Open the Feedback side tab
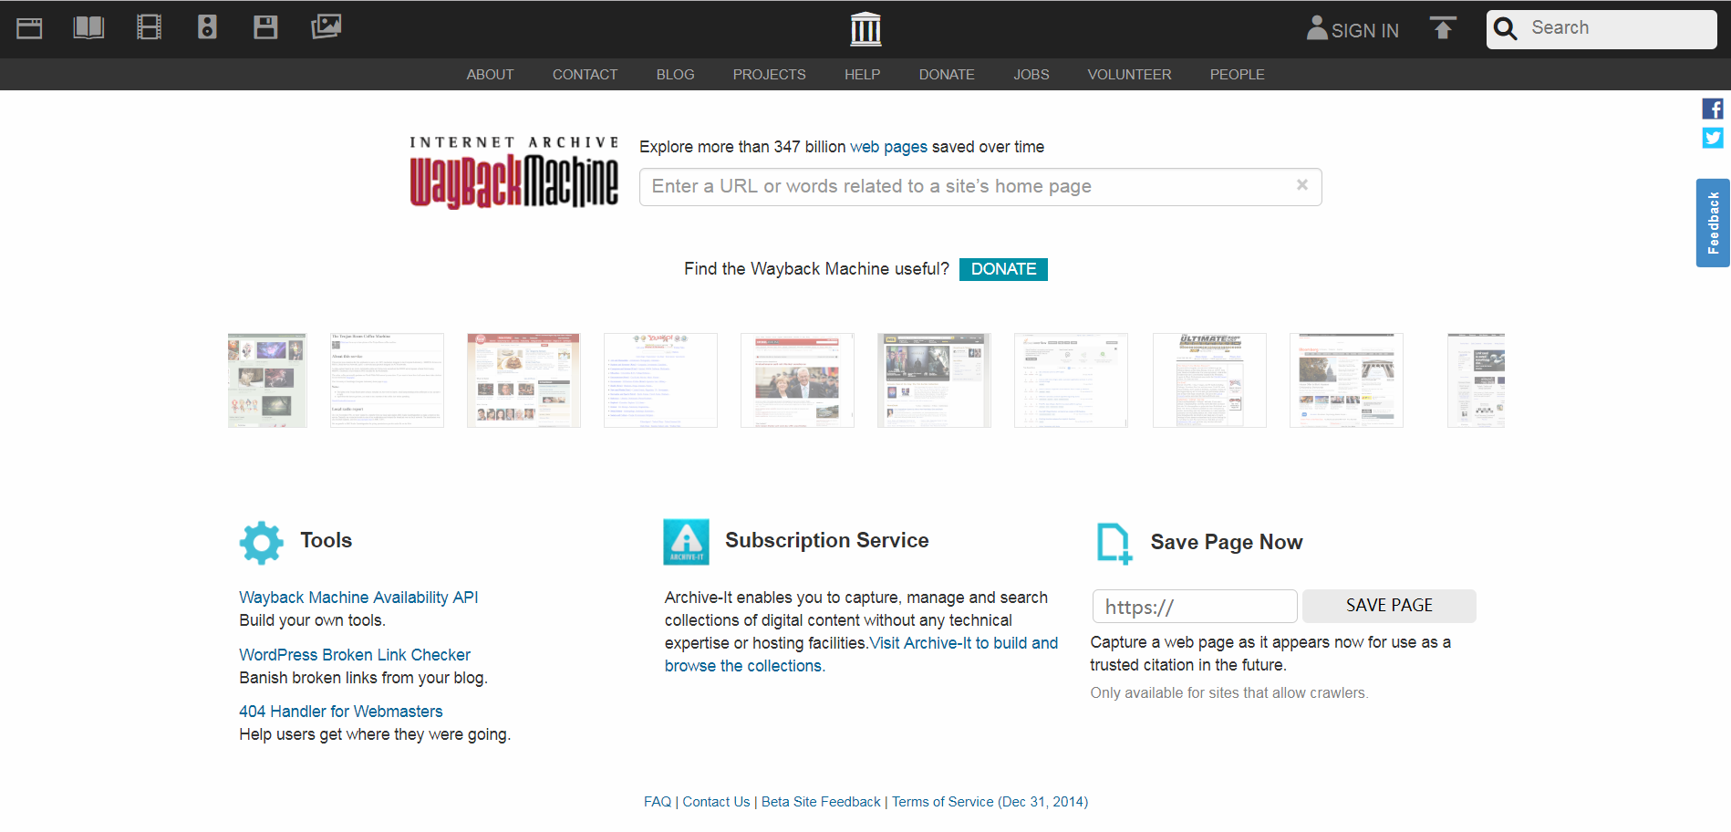This screenshot has height=832, width=1731. point(1713,223)
